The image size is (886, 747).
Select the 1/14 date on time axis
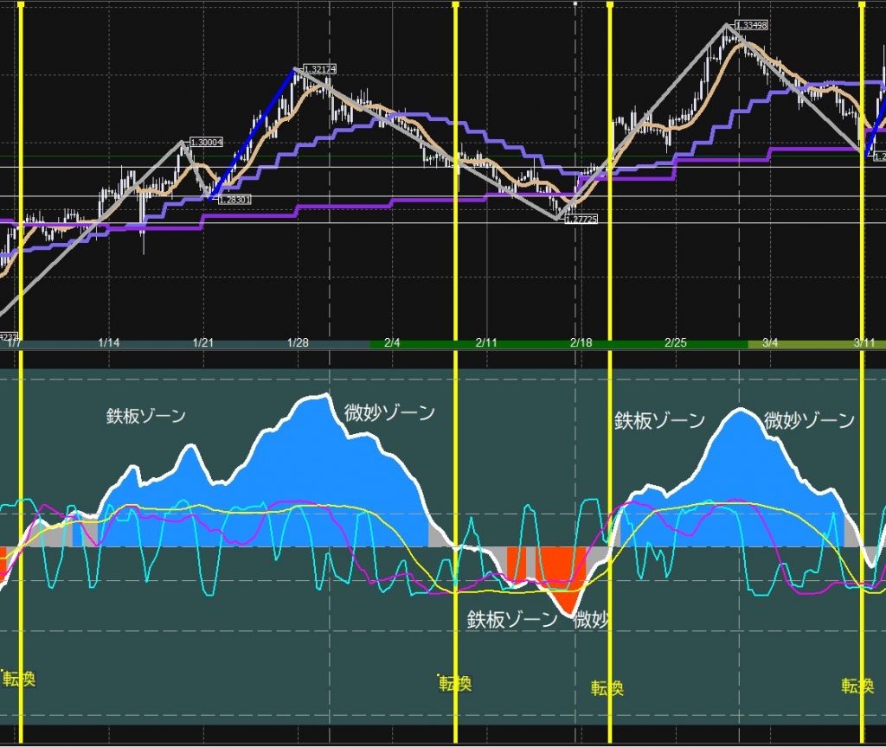tap(108, 343)
